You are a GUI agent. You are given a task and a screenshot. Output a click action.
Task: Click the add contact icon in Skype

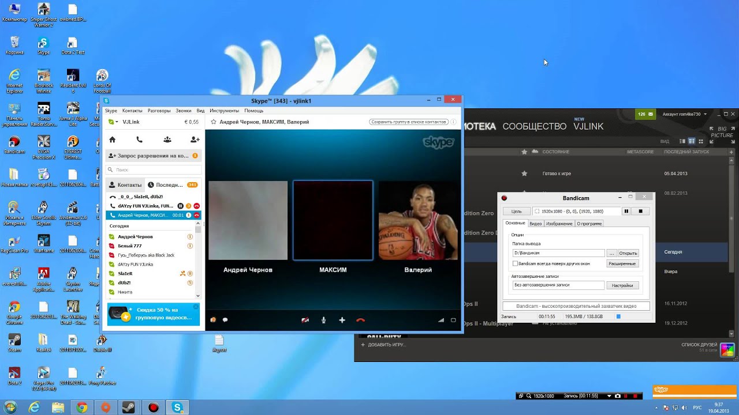click(195, 139)
